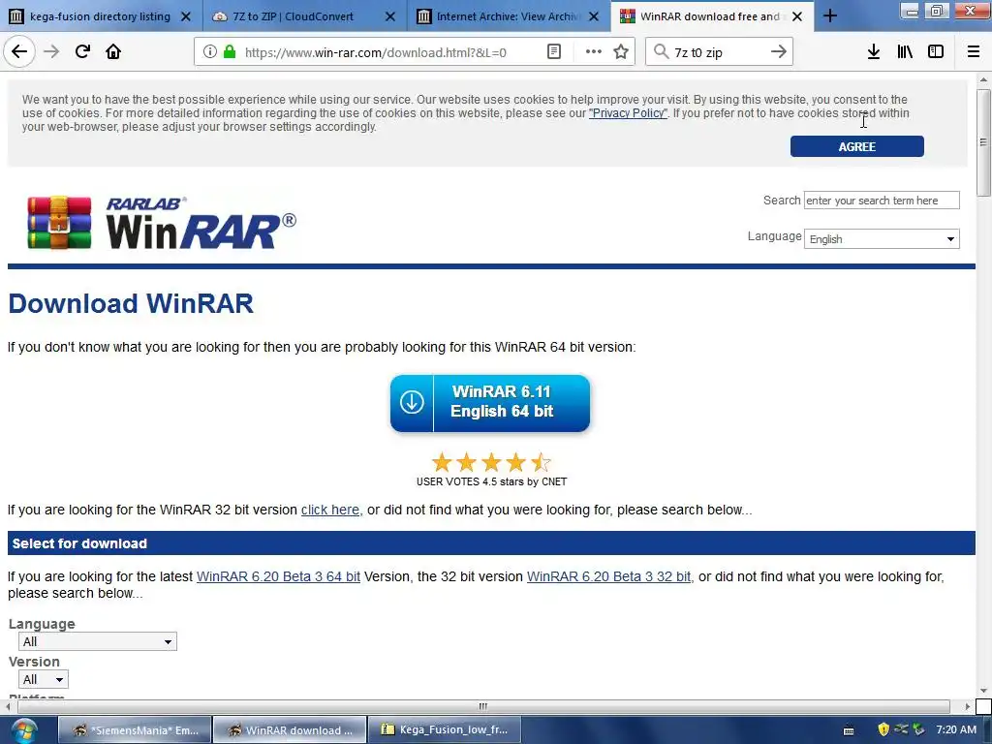Select the WinRAR download free tab
This screenshot has width=992, height=744.
(x=712, y=16)
